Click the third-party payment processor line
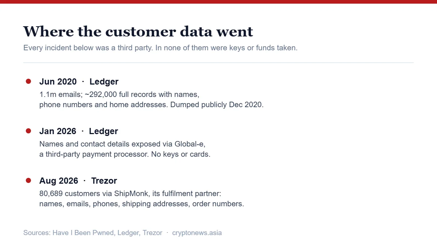Screen dimensions: 437x246 click(x=125, y=155)
